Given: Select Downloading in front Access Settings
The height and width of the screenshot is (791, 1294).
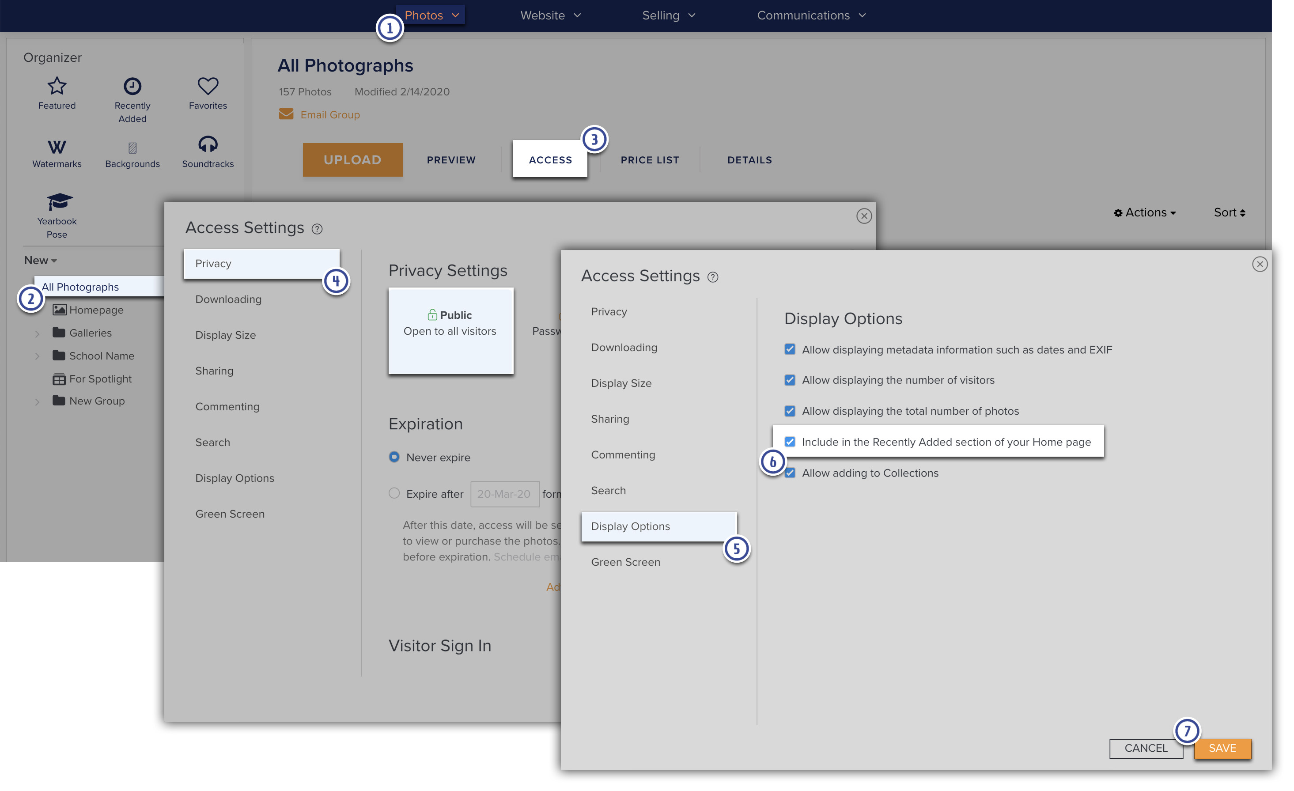Looking at the screenshot, I should 624,347.
